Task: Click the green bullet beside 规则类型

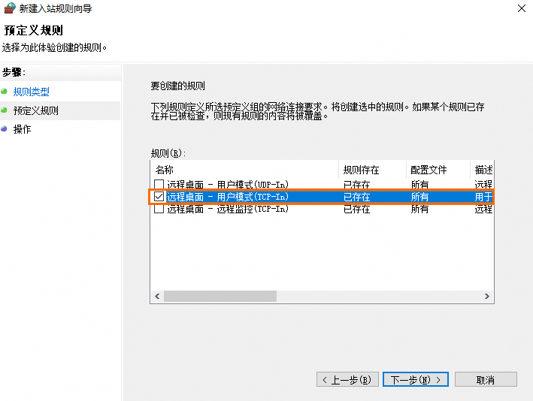Action: coord(5,92)
